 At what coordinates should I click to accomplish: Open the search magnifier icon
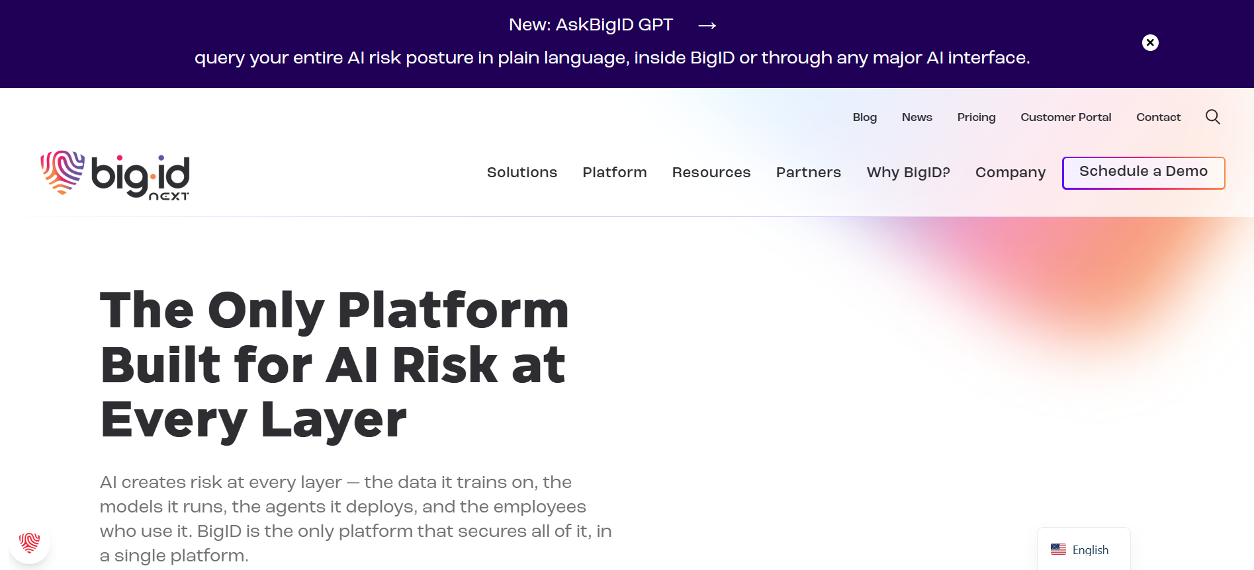[1212, 117]
